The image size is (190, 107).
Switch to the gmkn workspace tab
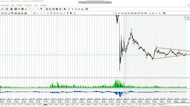click(x=89, y=104)
